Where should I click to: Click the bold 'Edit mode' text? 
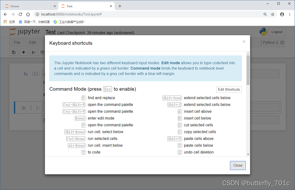click(171, 63)
